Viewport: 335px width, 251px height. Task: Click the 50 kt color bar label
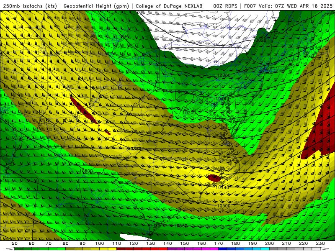pos(15,243)
